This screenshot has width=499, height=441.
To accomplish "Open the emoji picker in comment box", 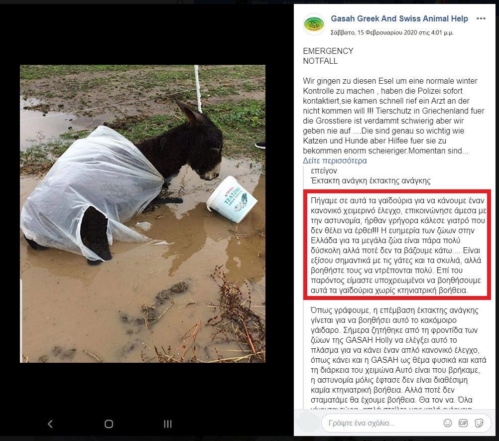I will (x=447, y=423).
